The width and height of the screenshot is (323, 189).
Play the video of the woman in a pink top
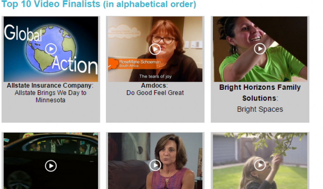pos(155,165)
